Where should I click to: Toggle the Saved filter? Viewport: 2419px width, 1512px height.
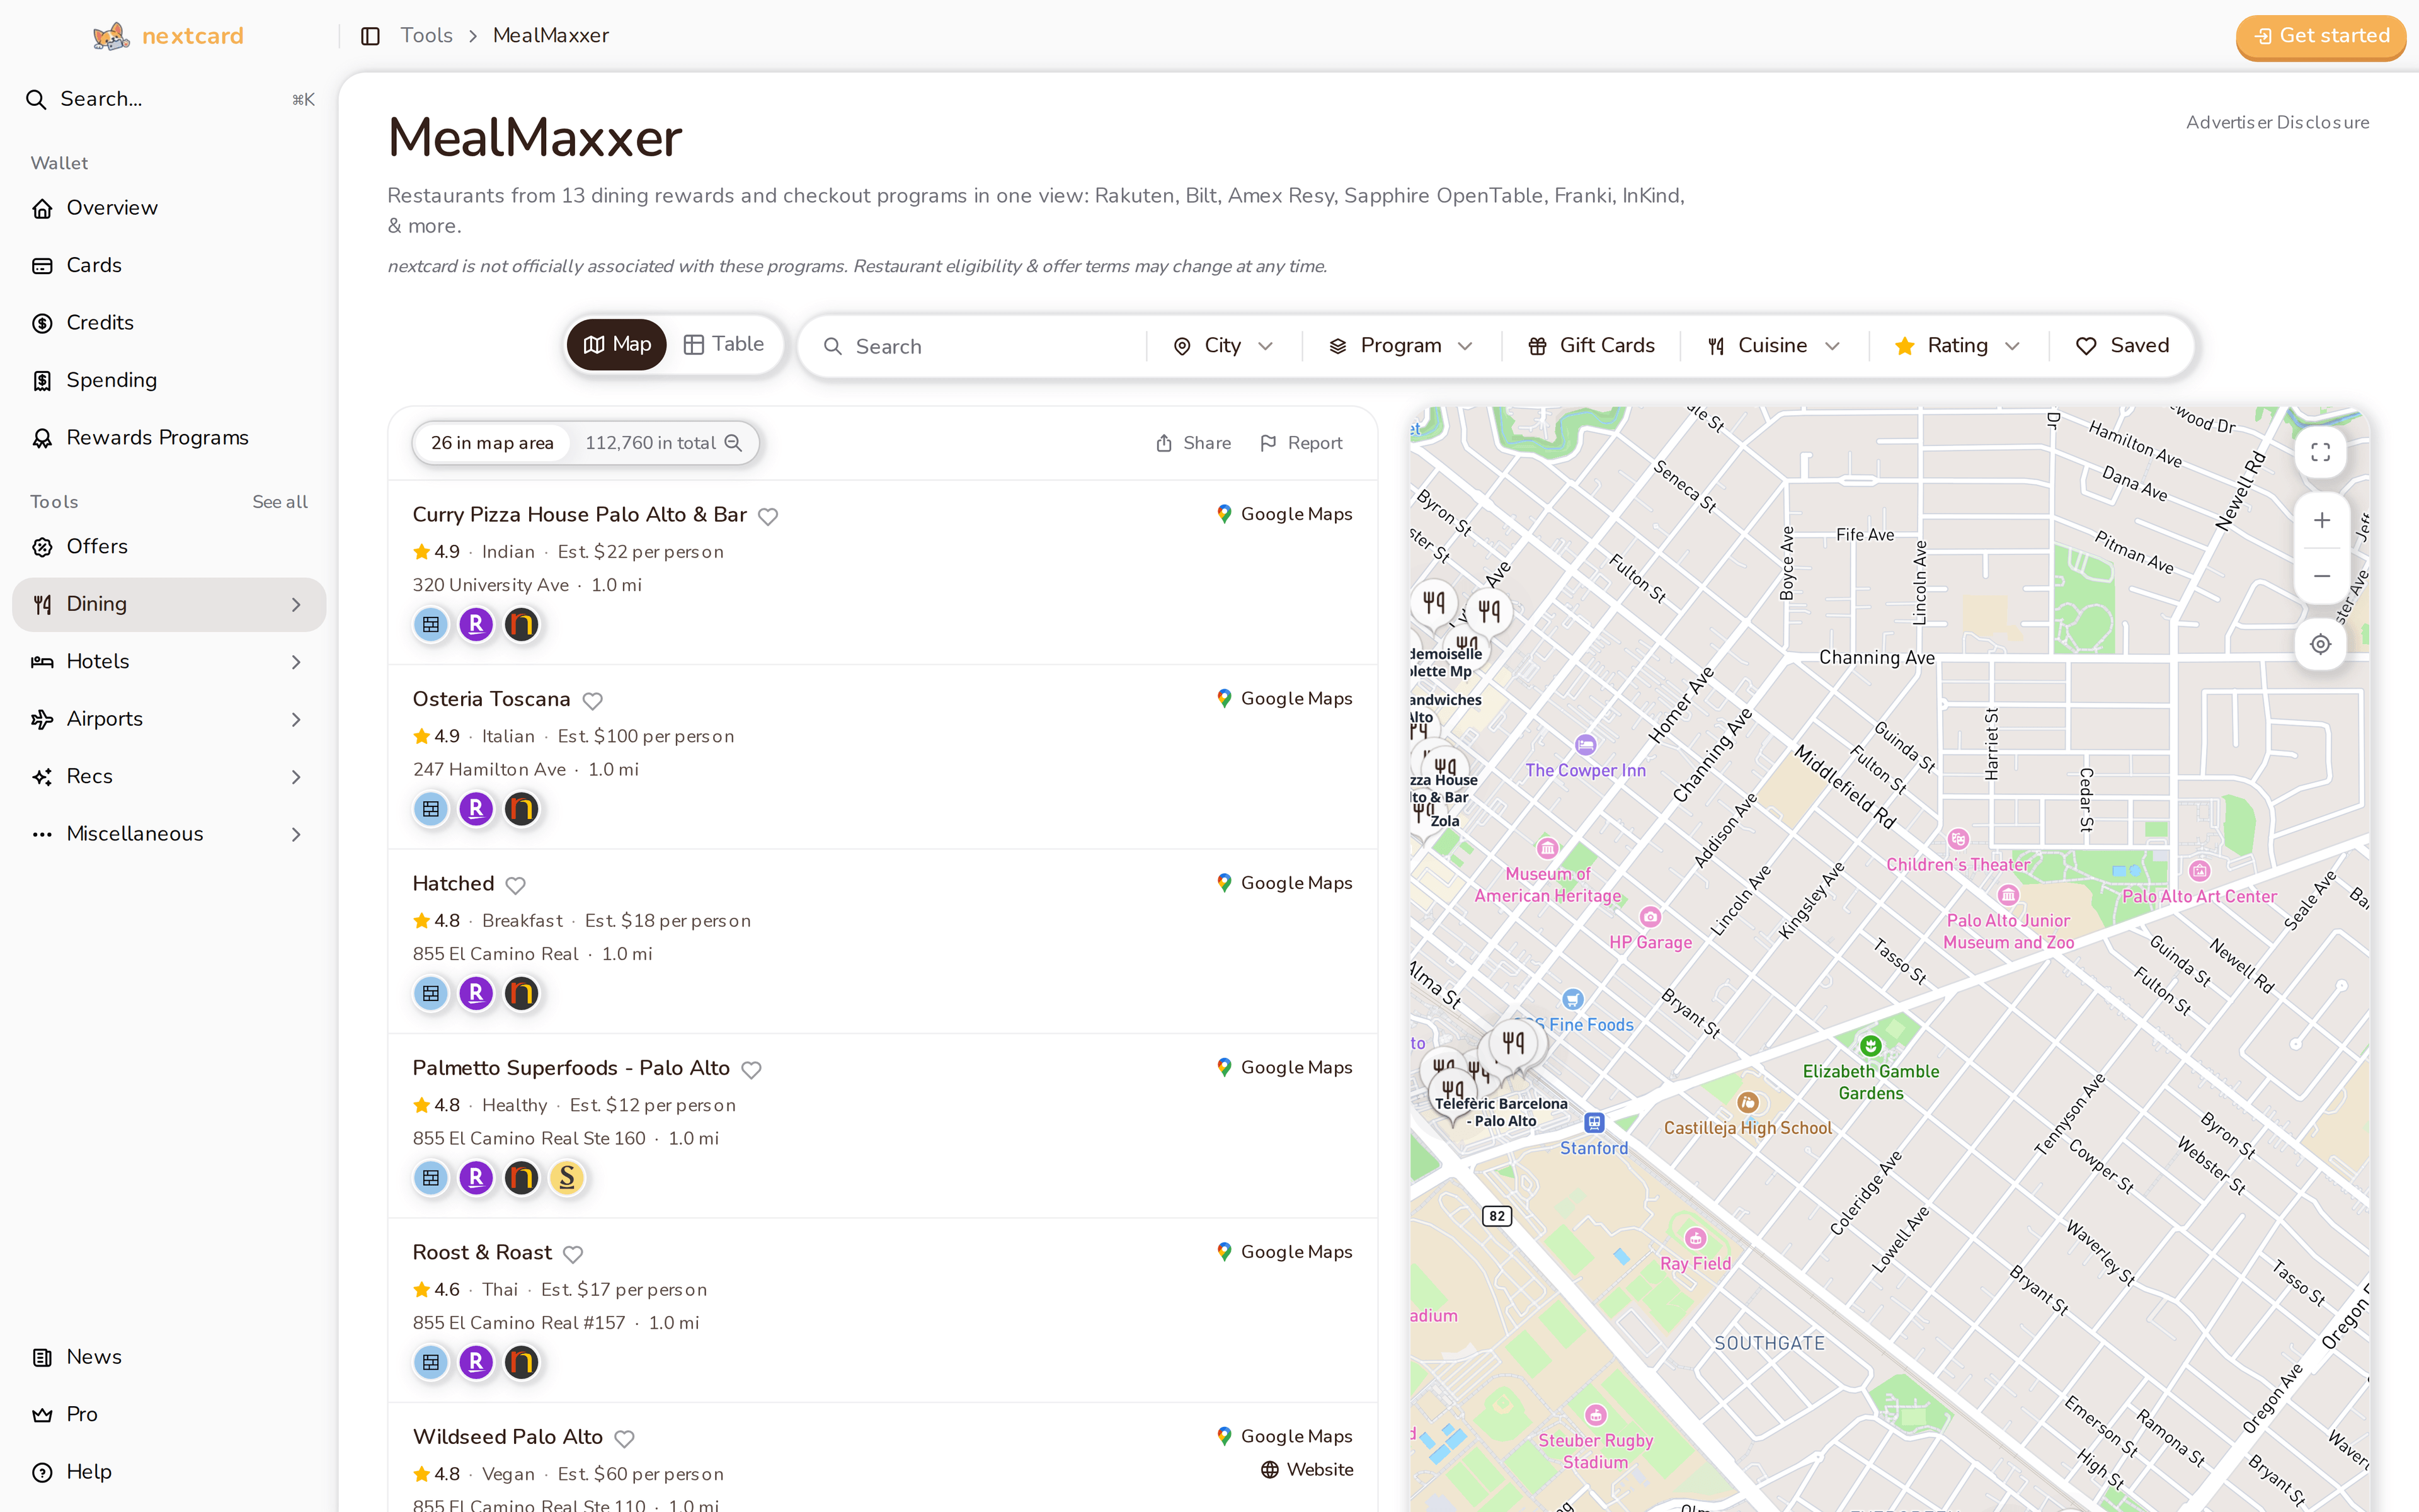2122,346
